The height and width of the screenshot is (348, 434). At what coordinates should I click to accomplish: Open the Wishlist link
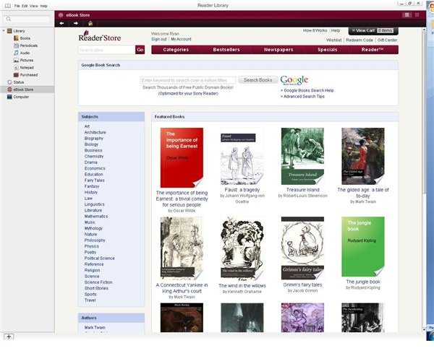point(333,40)
